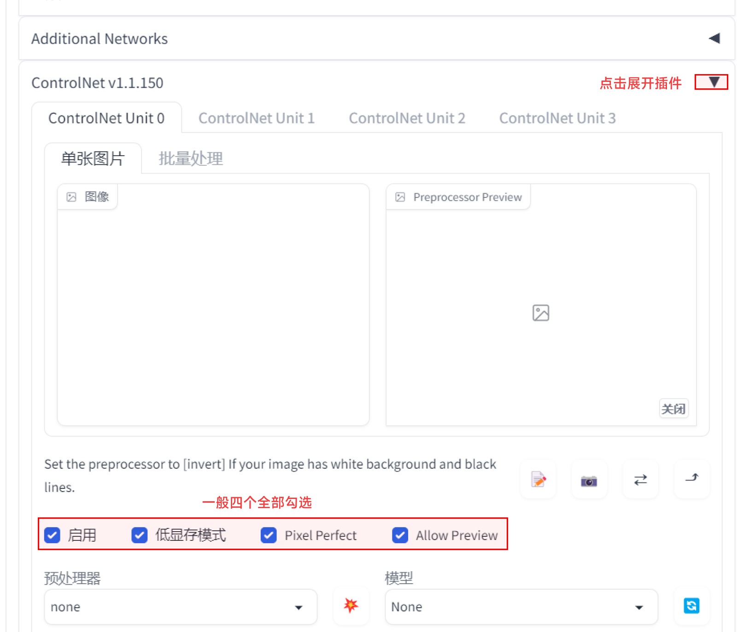Image resolution: width=737 pixels, height=632 pixels.
Task: Switch to ControlNet Unit 1 tab
Action: click(x=256, y=118)
